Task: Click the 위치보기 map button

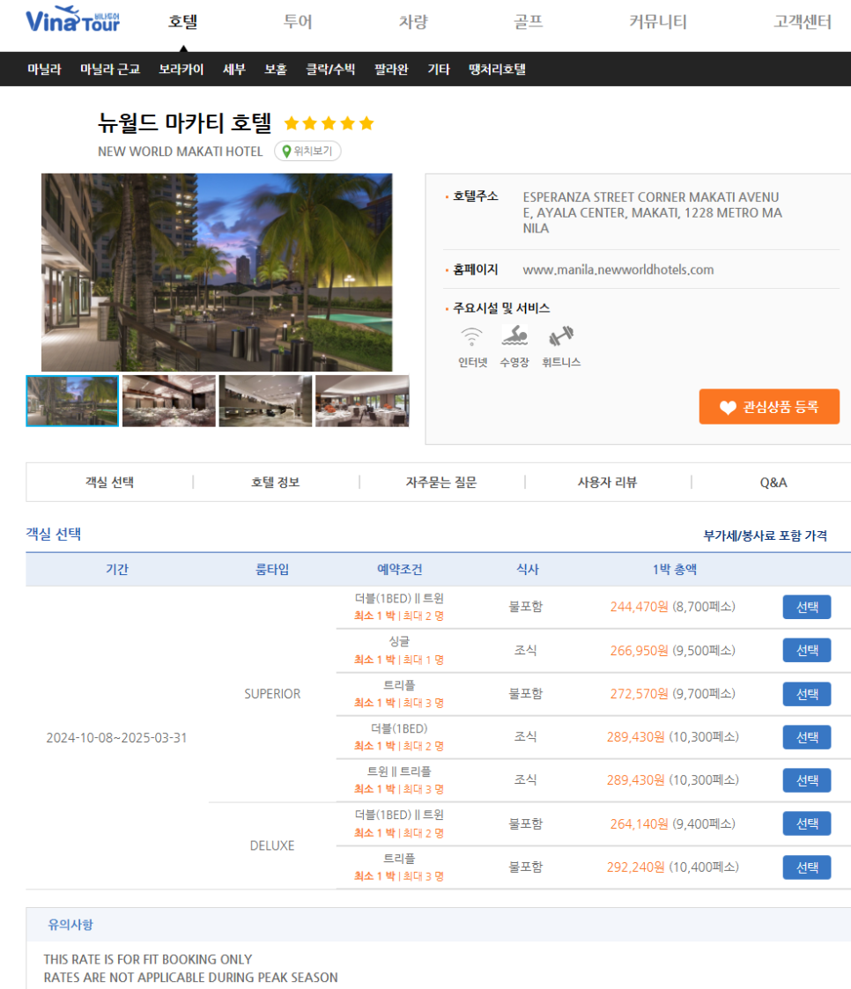Action: click(x=307, y=151)
